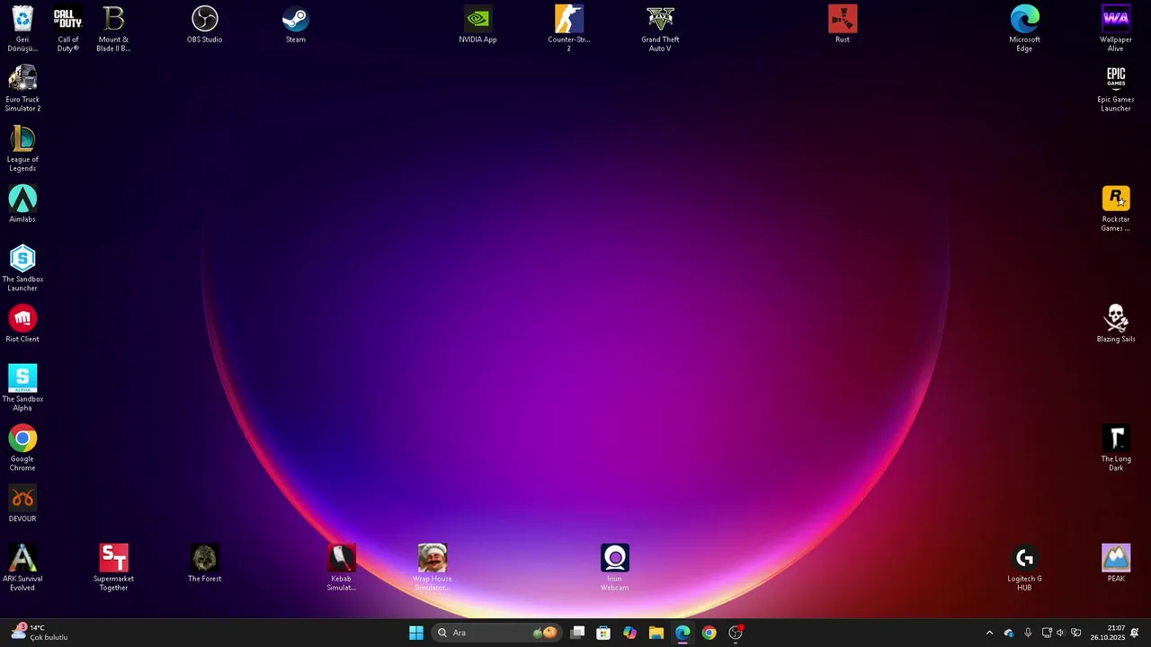Launch Steam from the desktop
Screen dimensions: 1151x647
pos(296,24)
